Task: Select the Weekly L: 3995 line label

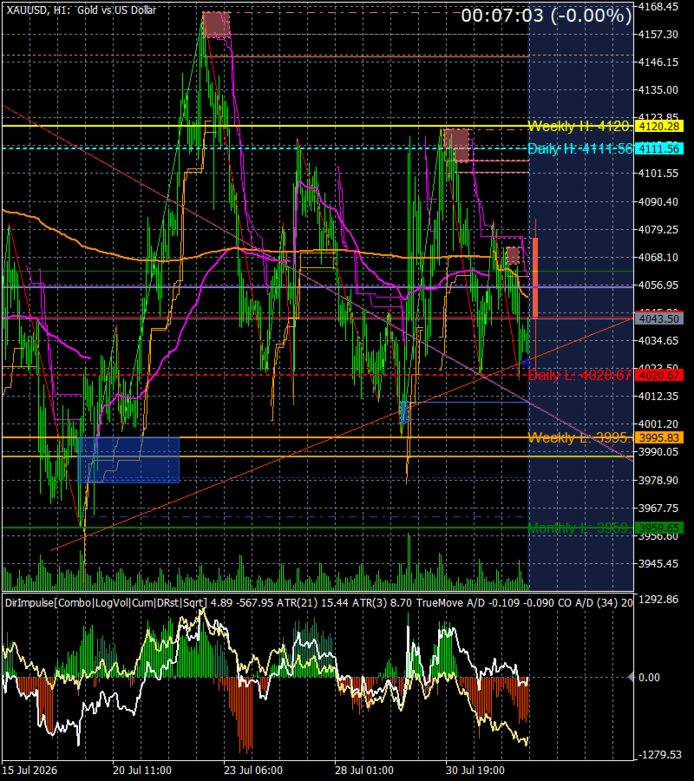Action: tap(579, 438)
